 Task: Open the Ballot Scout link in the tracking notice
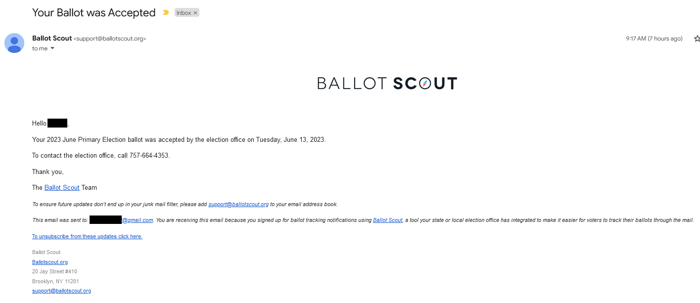(388, 220)
